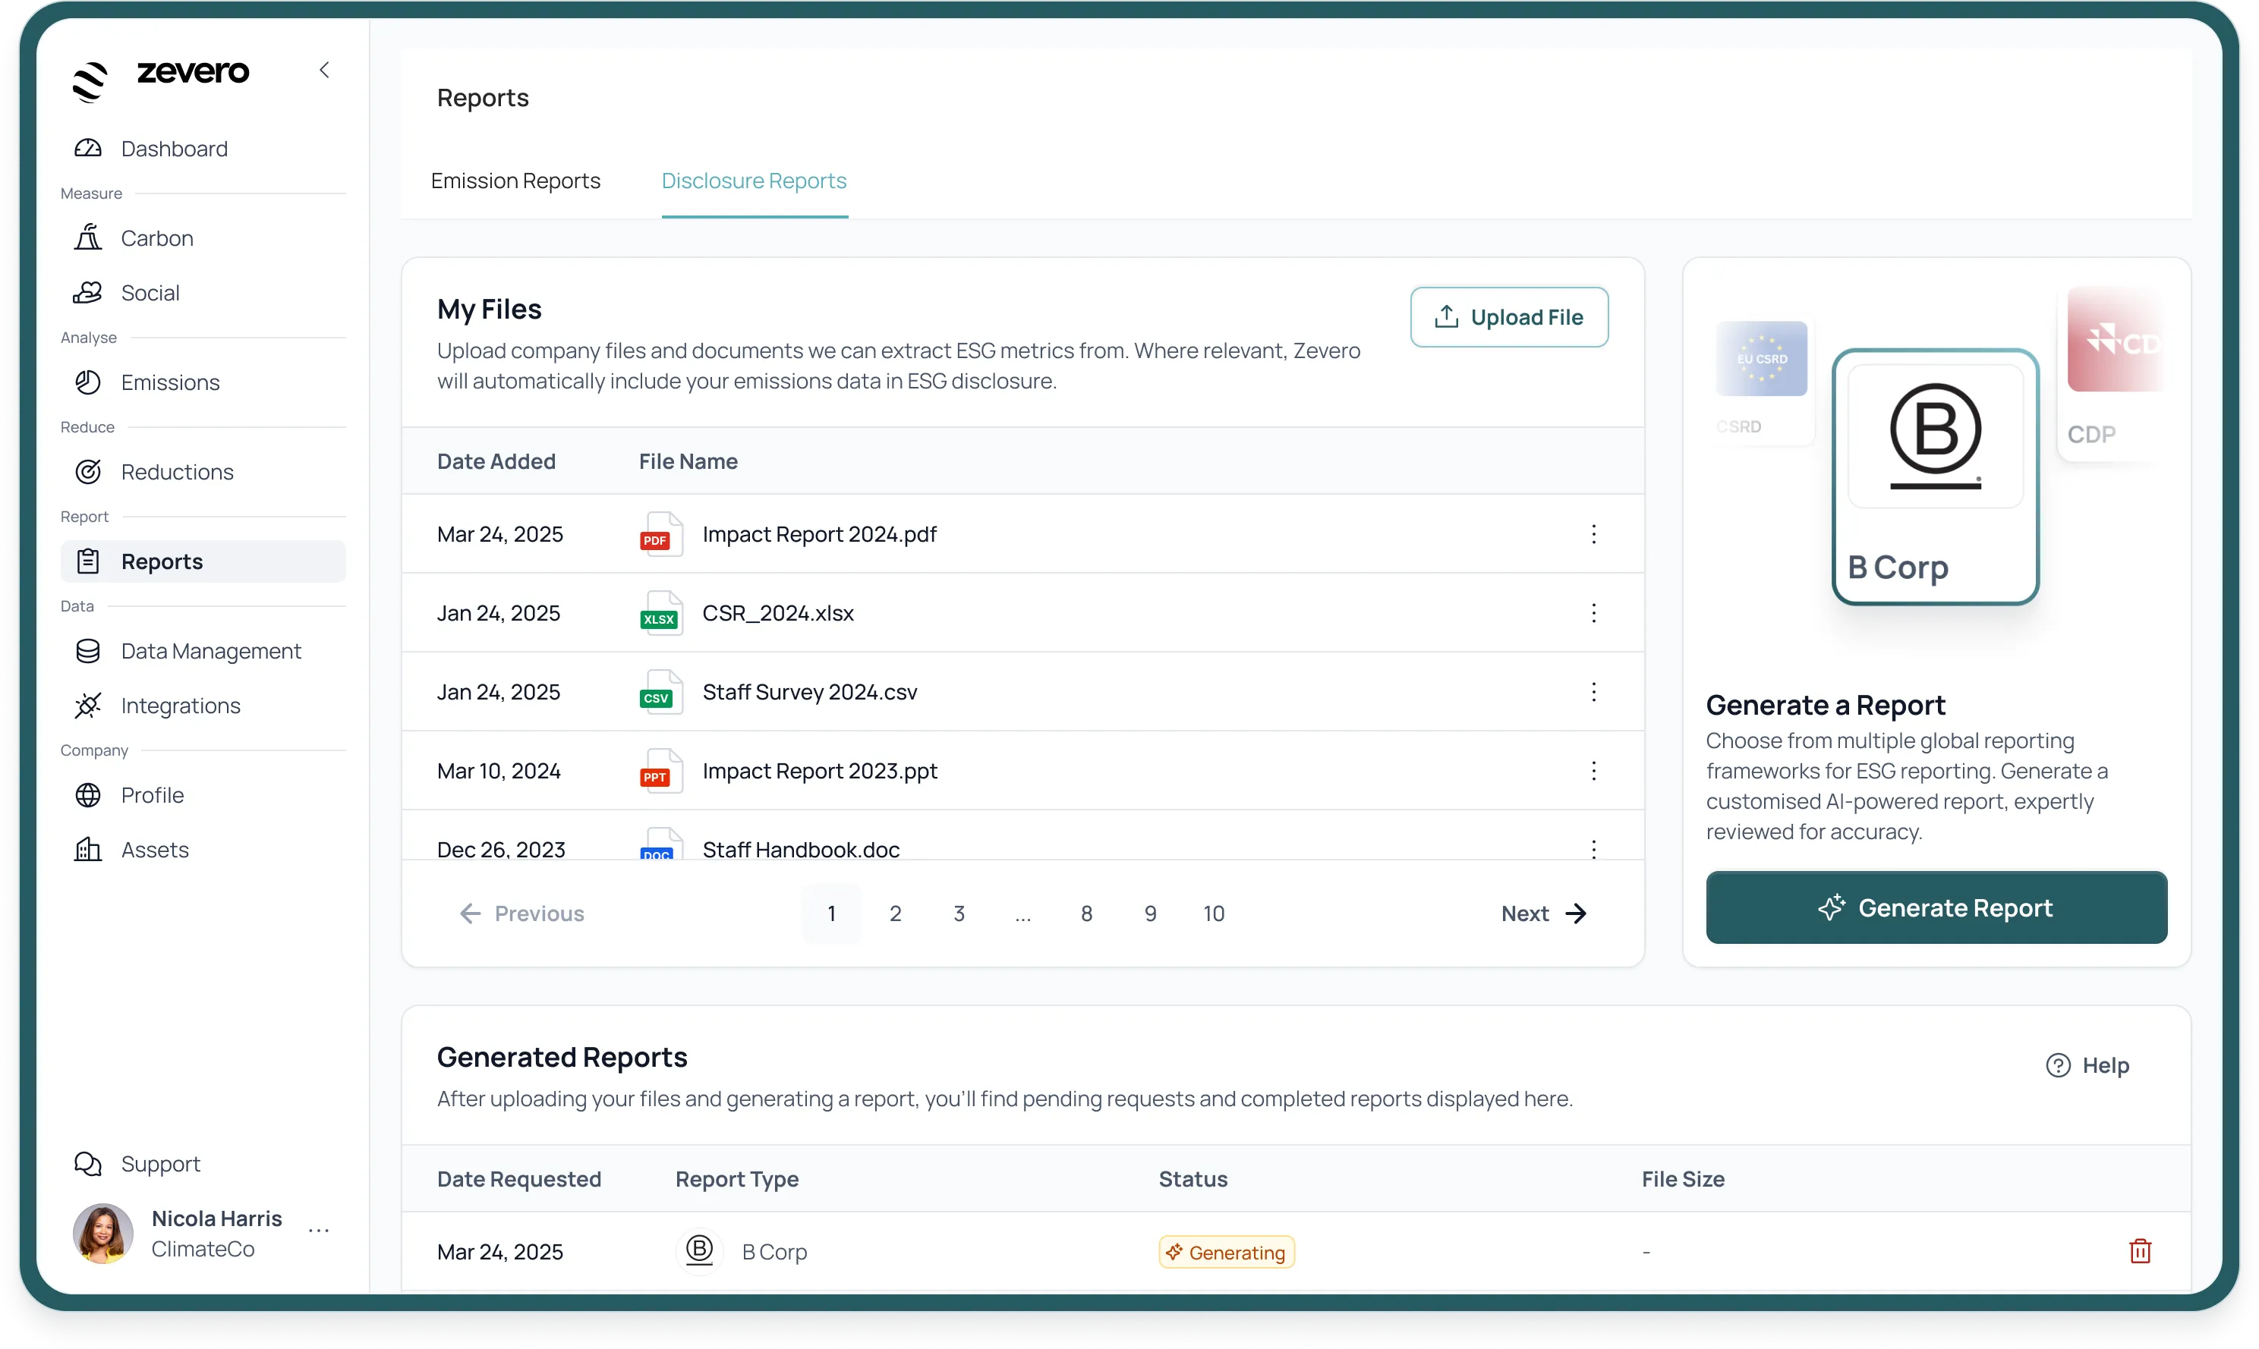Screen dimensions: 2259x1349
Task: Open options for Impact Report 2024.pdf
Action: click(x=1593, y=533)
